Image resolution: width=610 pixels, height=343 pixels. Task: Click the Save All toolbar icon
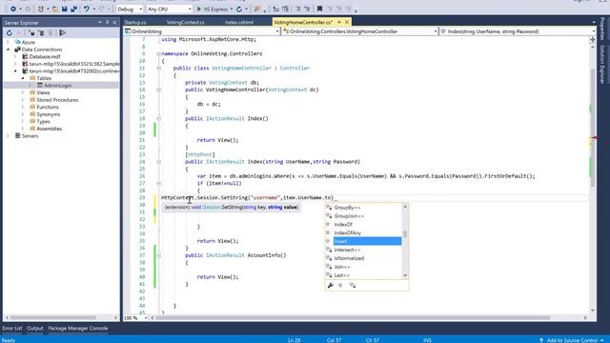click(73, 9)
